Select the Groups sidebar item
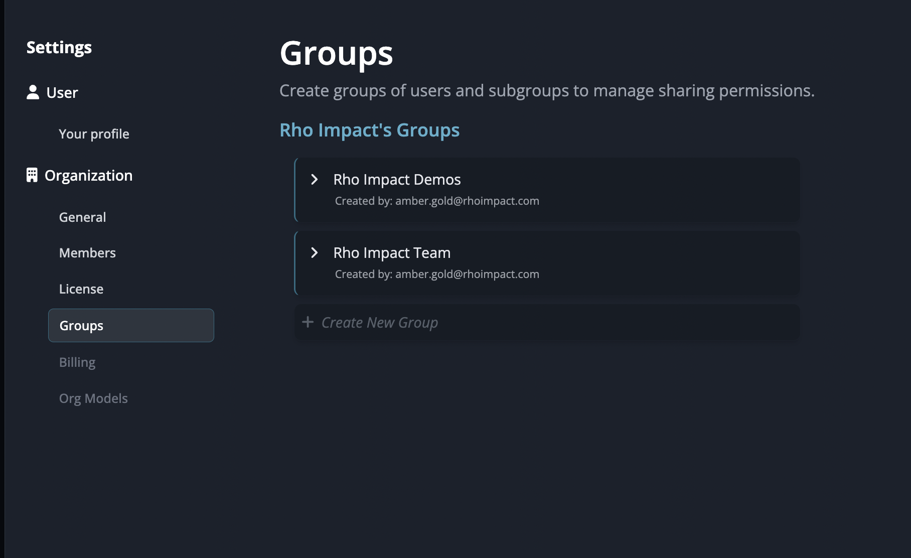The image size is (911, 558). click(x=131, y=326)
